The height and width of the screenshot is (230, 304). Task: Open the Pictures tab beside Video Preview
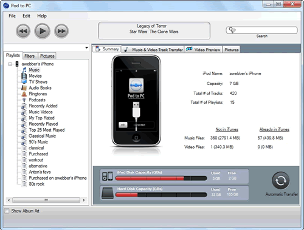click(231, 50)
